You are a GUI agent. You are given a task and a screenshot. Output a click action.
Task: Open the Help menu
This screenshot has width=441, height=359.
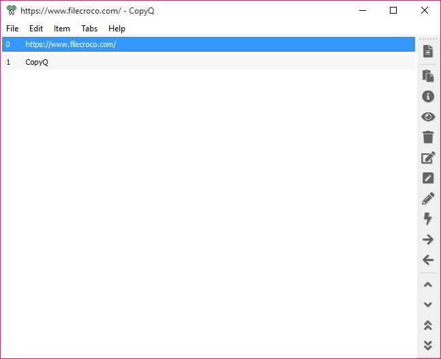(x=117, y=29)
